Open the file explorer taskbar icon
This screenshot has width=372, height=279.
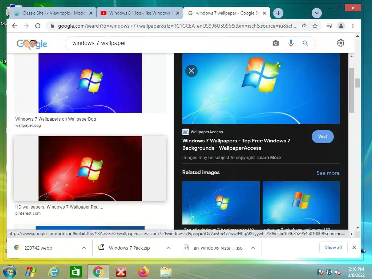[166, 272]
